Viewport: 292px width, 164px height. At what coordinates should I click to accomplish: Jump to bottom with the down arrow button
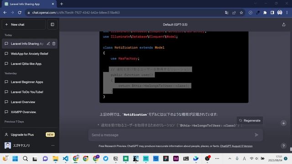tap(283, 123)
